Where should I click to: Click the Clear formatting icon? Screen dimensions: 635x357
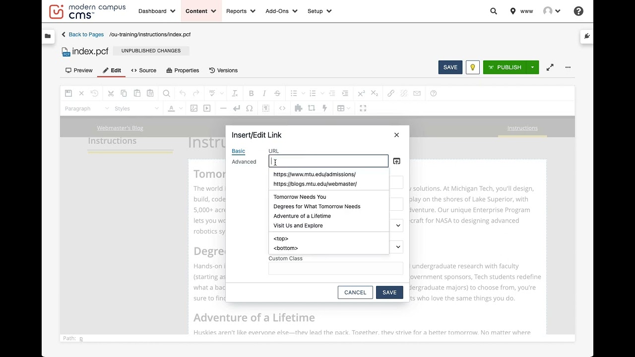[x=235, y=93]
